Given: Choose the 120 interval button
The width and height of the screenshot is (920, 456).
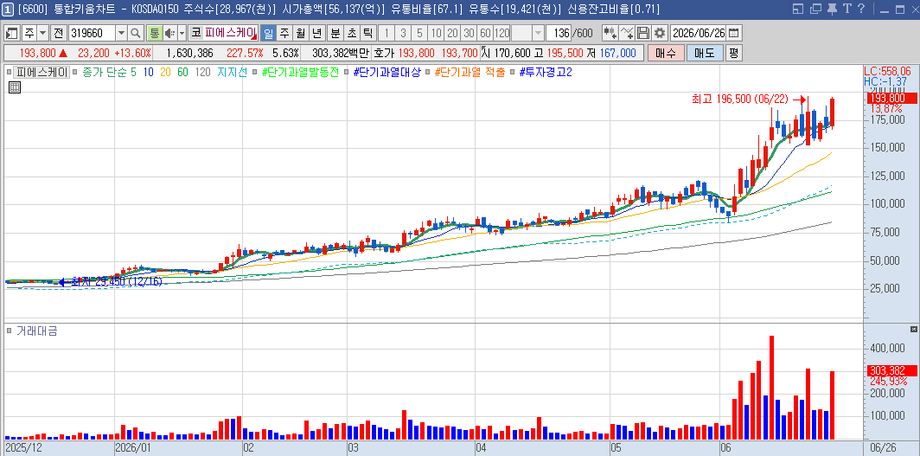Looking at the screenshot, I should 502,33.
